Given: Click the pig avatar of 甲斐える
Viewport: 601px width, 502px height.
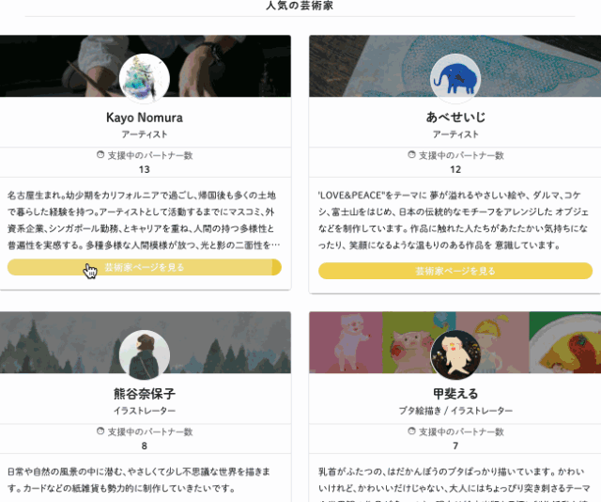Looking at the screenshot, I should point(455,355).
